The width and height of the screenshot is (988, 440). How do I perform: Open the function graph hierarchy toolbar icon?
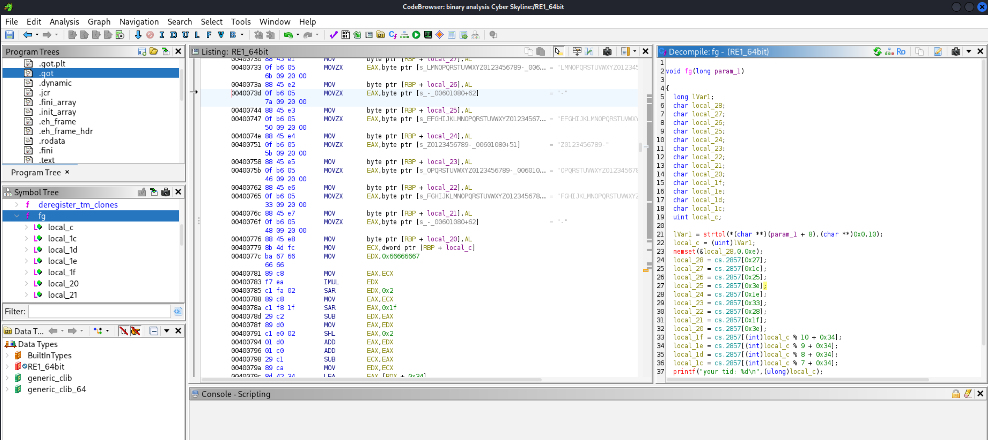click(x=404, y=35)
